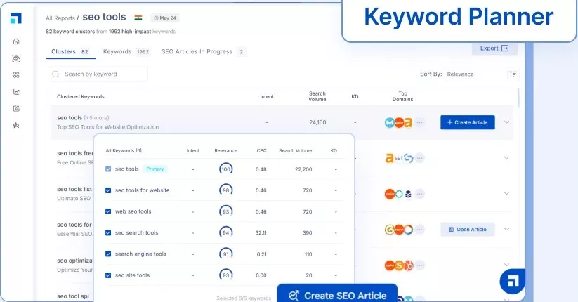Open the SEO Articles In Progress tab
The width and height of the screenshot is (578, 302).
click(x=203, y=52)
